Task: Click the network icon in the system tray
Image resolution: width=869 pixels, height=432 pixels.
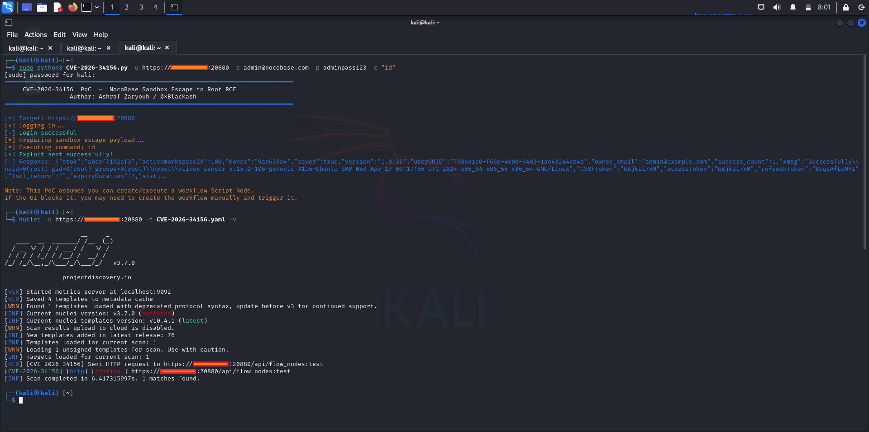Action: (761, 7)
